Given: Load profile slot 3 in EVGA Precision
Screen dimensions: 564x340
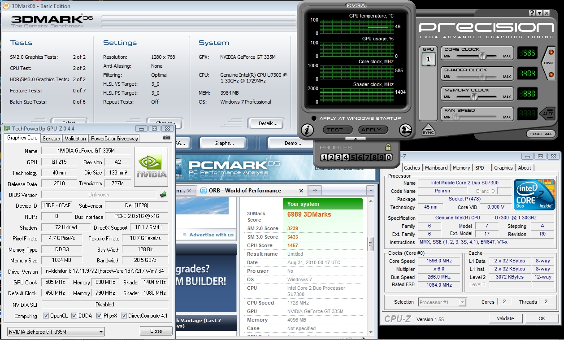Looking at the screenshot, I should coord(338,157).
